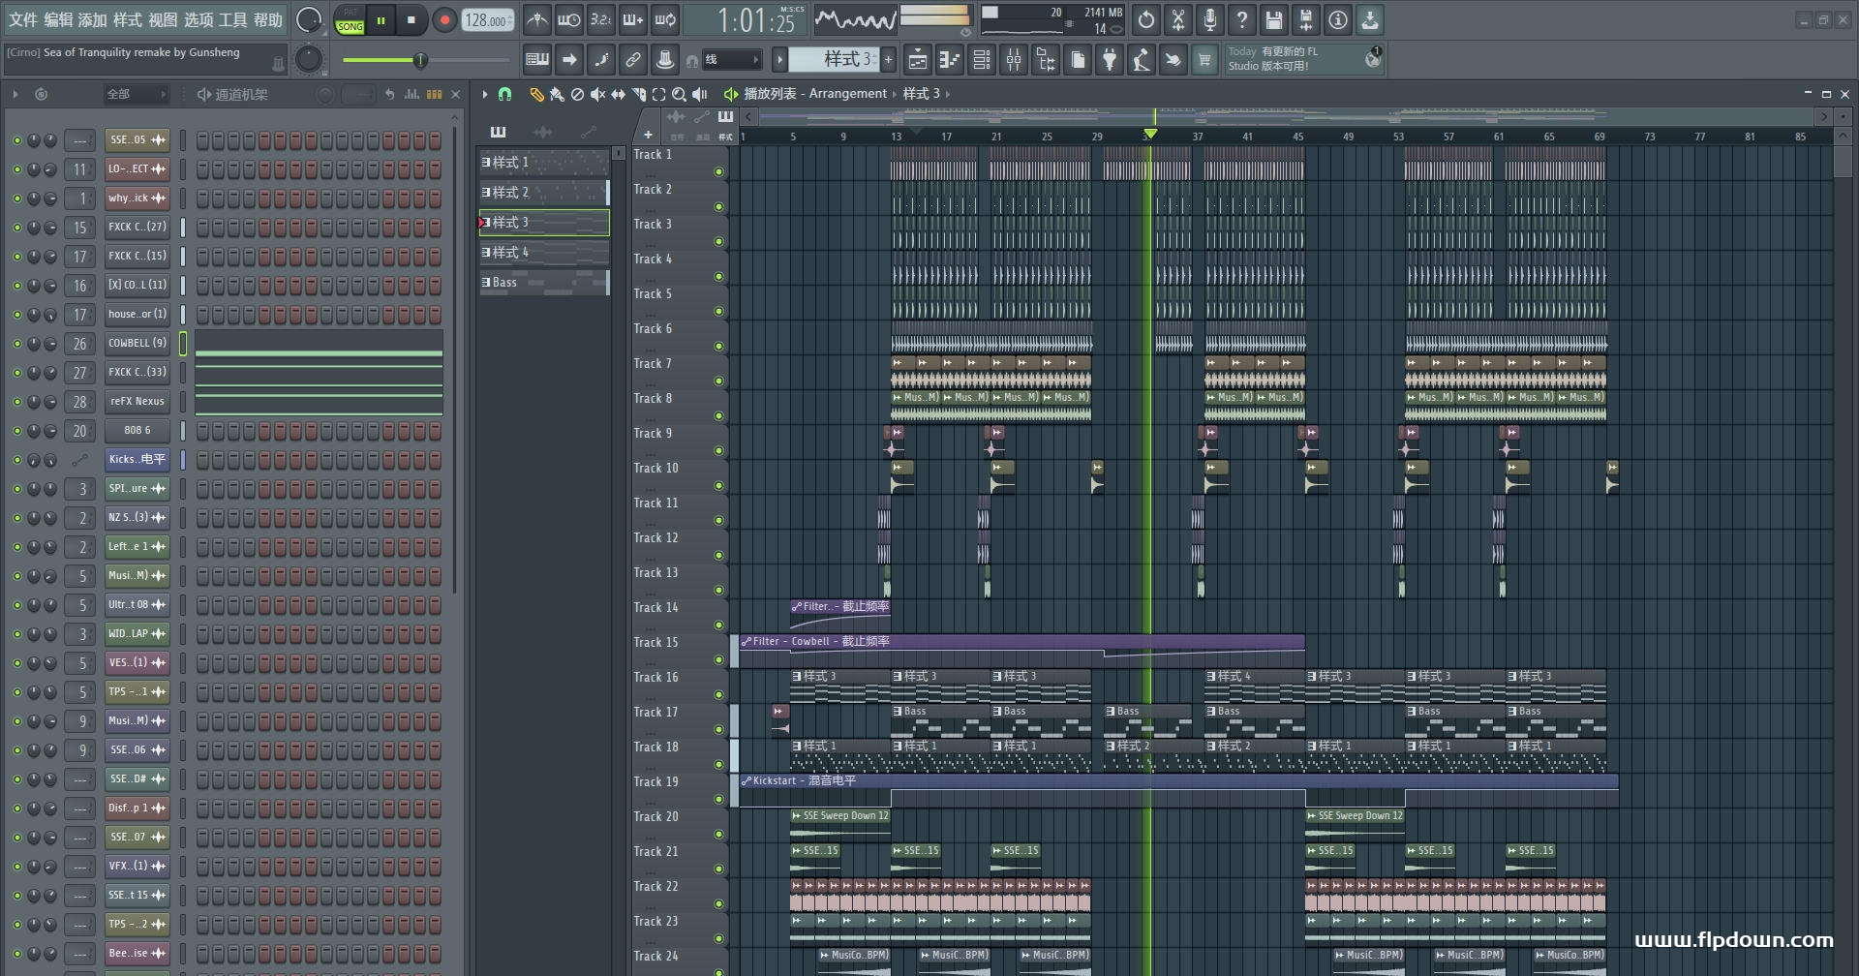Open the 文件 menu
Image resolution: width=1859 pixels, height=976 pixels.
[x=23, y=19]
